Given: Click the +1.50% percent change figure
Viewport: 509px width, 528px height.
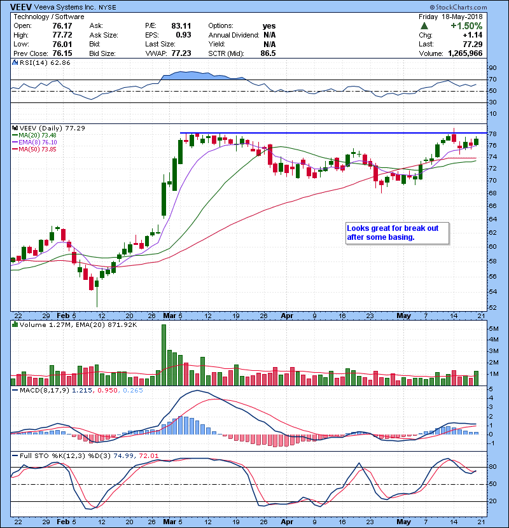Looking at the screenshot, I should (x=466, y=26).
